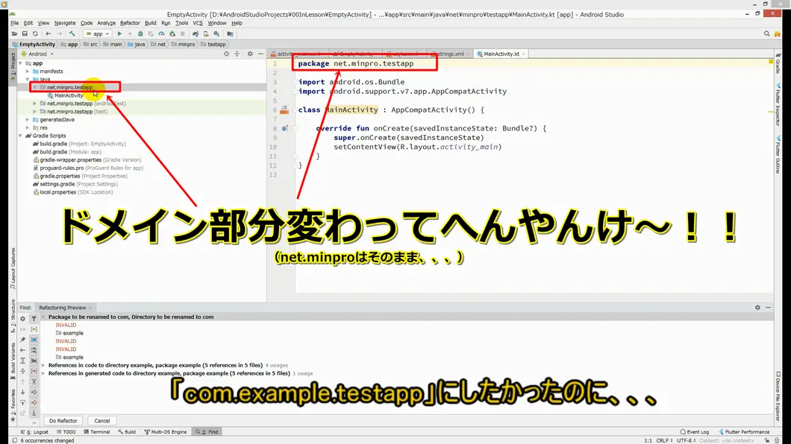Click UTF-8 encoding in status bar
This screenshot has width=791, height=444.
pos(684,440)
